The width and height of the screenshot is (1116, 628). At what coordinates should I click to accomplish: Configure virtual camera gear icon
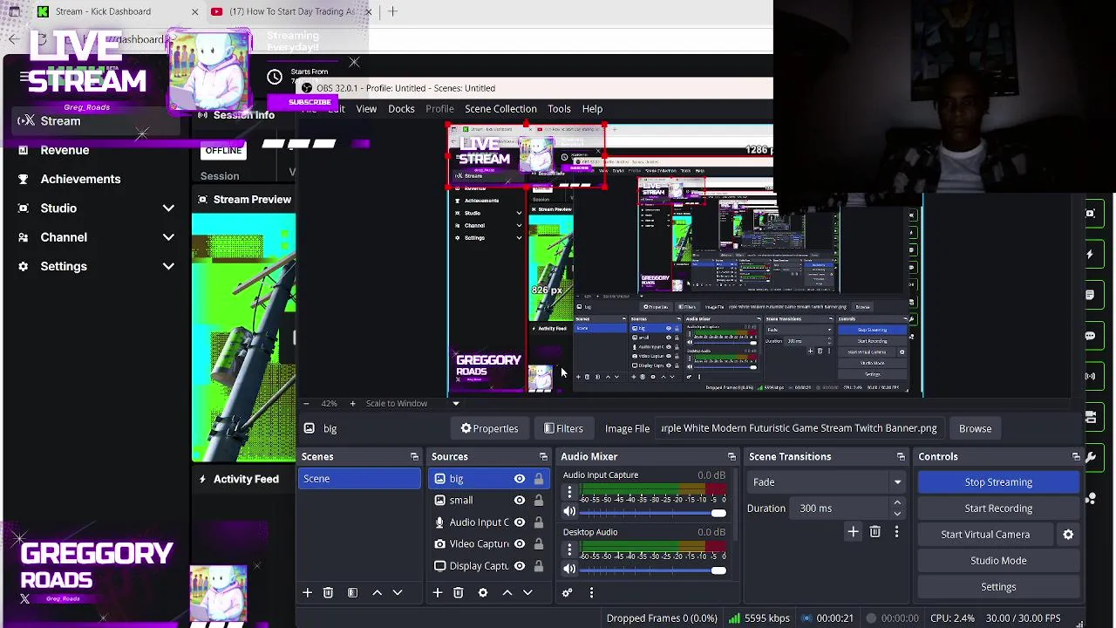point(1068,535)
